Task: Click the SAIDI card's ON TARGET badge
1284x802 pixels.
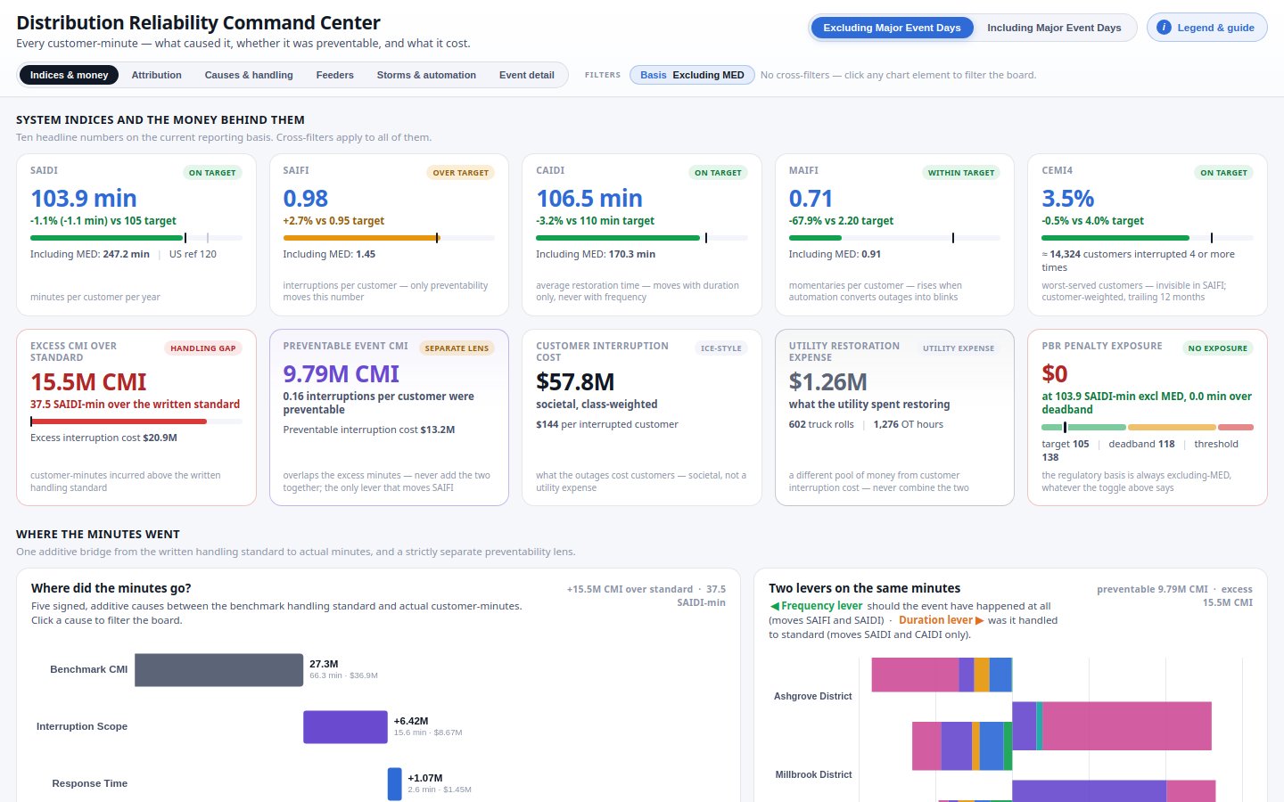Action: tap(212, 172)
